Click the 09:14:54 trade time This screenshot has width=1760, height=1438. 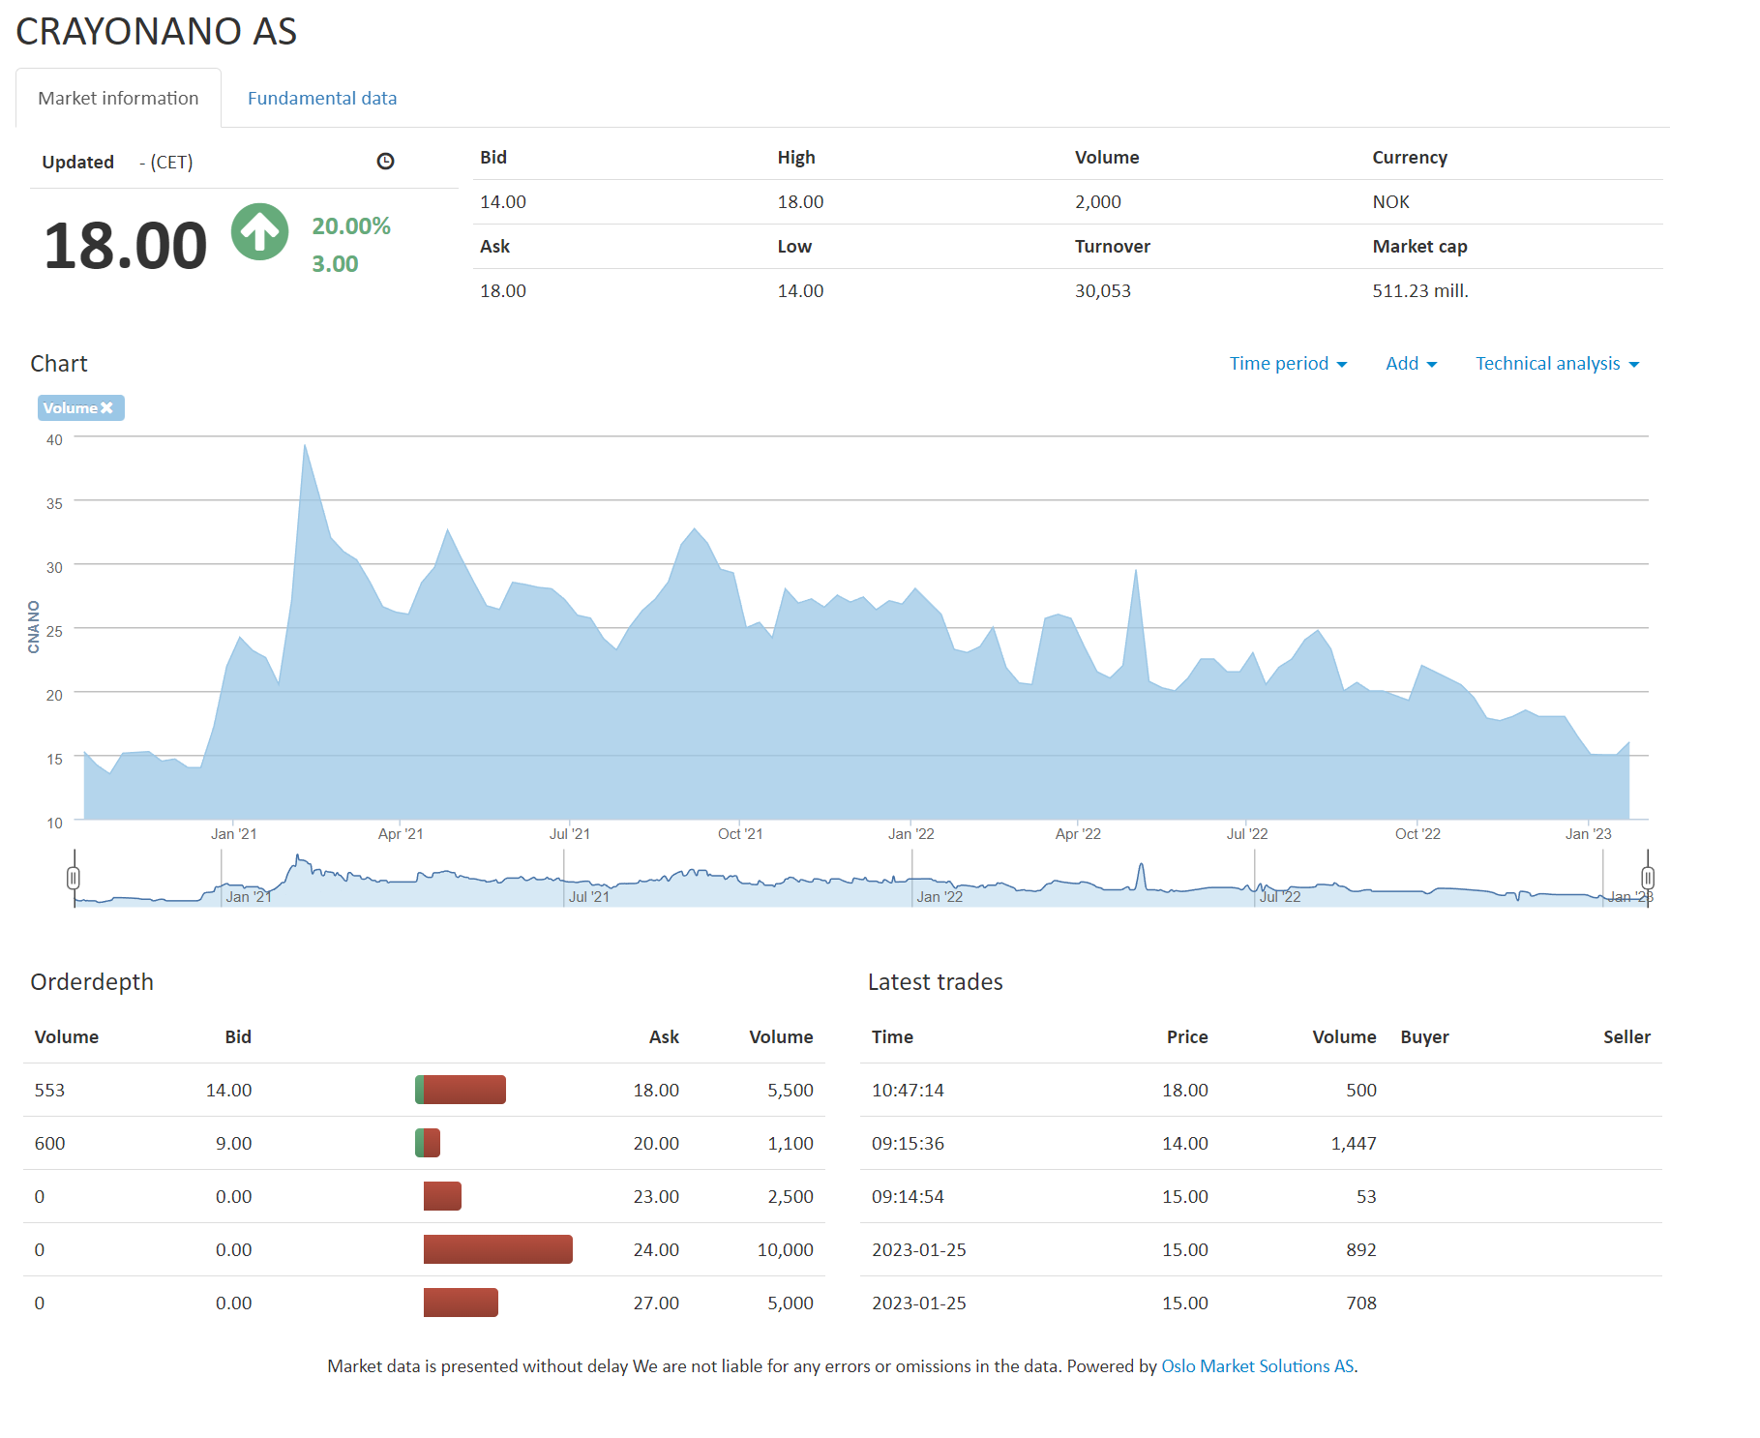coord(908,1196)
